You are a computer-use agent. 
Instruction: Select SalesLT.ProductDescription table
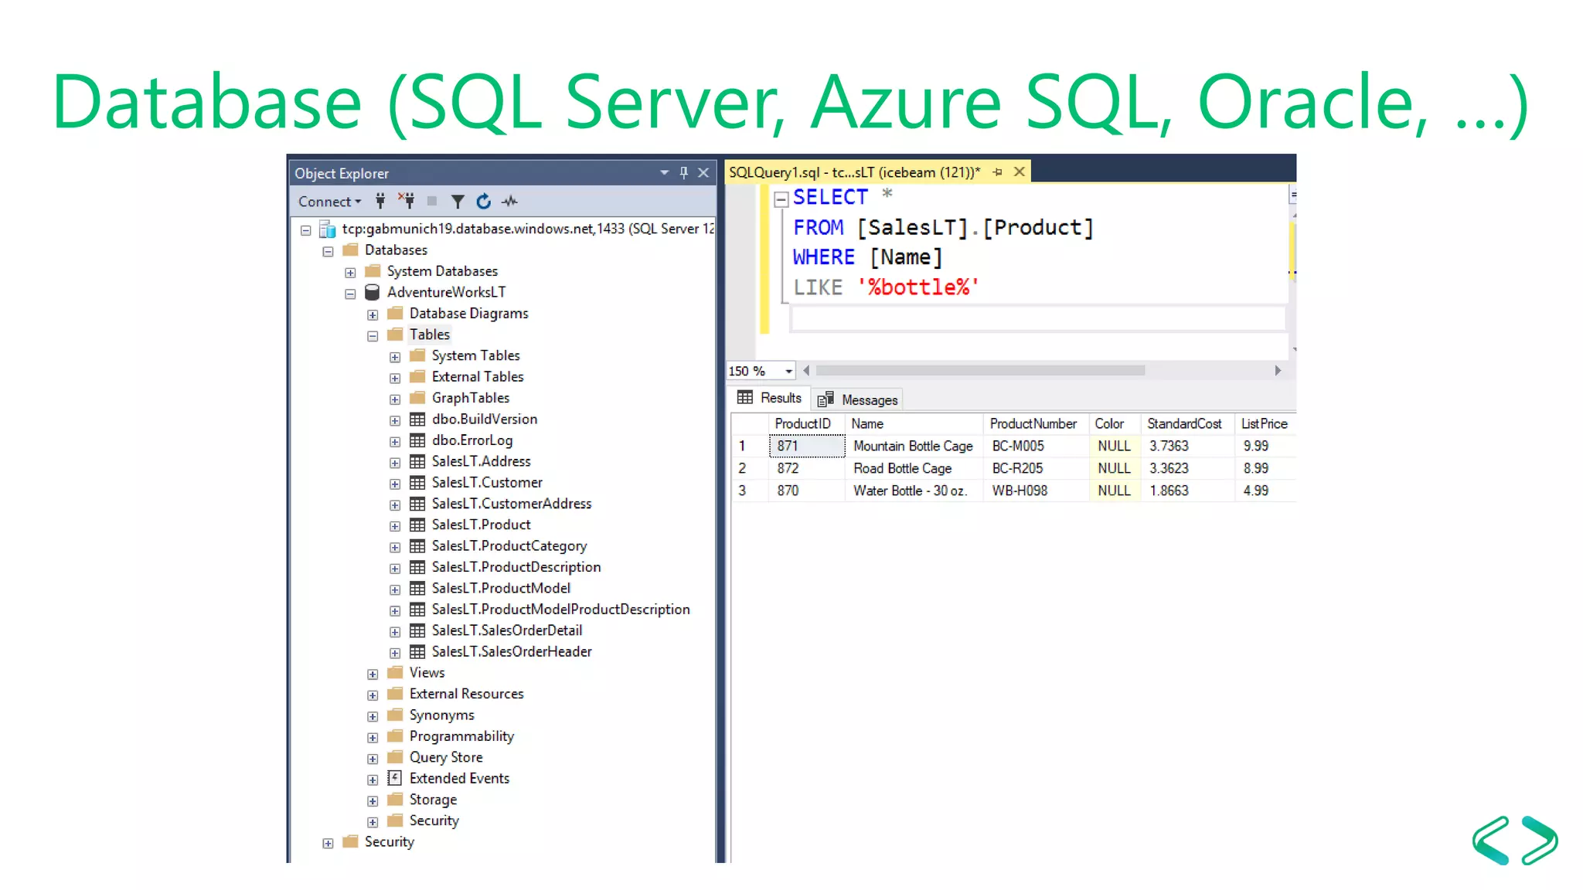[x=516, y=567]
